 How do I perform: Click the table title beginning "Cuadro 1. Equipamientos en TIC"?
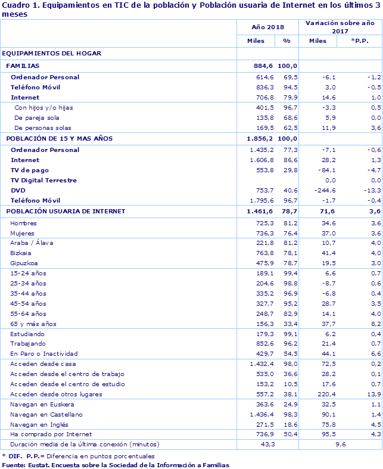pos(191,10)
